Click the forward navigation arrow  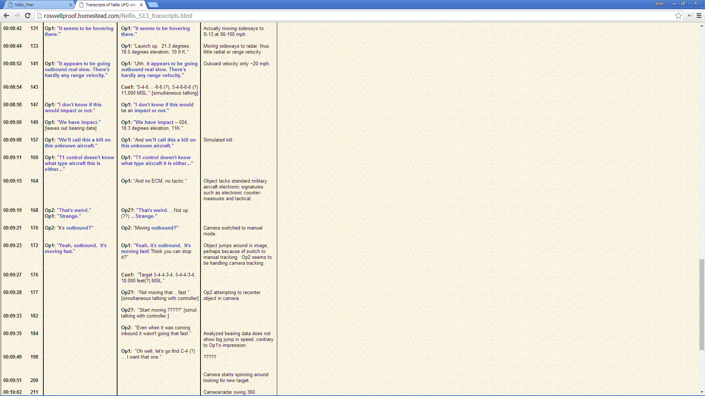point(17,15)
